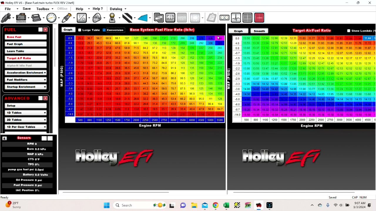Click the heartbeat waveform datalog icon
The height and width of the screenshot is (211, 376).
(x=236, y=18)
